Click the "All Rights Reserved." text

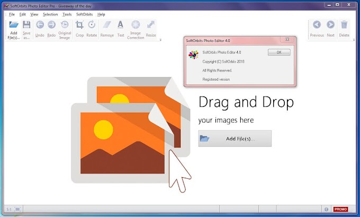tap(217, 71)
